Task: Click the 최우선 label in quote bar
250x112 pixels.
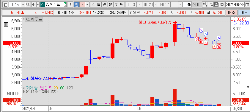Action: pyautogui.click(x=134, y=13)
